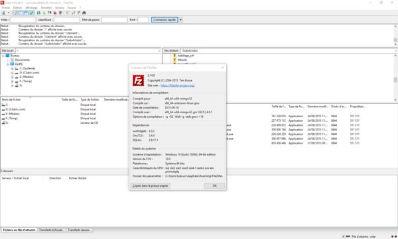Viewport: 398px width, 239px height.
Task: Click the File d'attente status bar indicator
Action: coord(364,236)
